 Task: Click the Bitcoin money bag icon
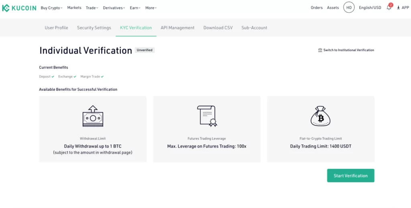pyautogui.click(x=321, y=116)
